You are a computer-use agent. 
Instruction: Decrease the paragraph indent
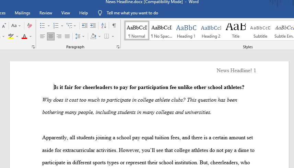(84, 25)
